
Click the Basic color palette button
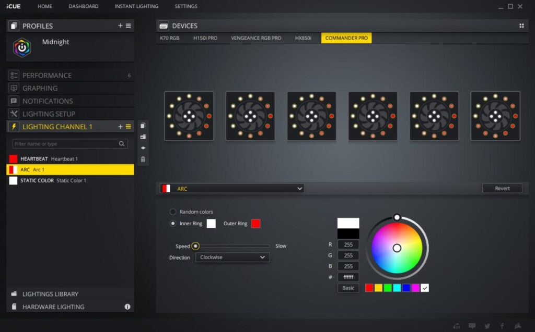pos(348,288)
